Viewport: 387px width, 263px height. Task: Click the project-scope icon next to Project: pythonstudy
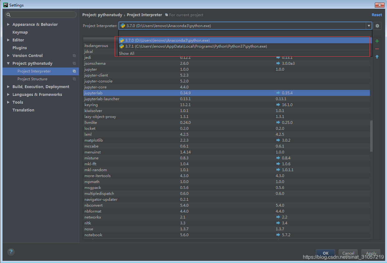74,63
